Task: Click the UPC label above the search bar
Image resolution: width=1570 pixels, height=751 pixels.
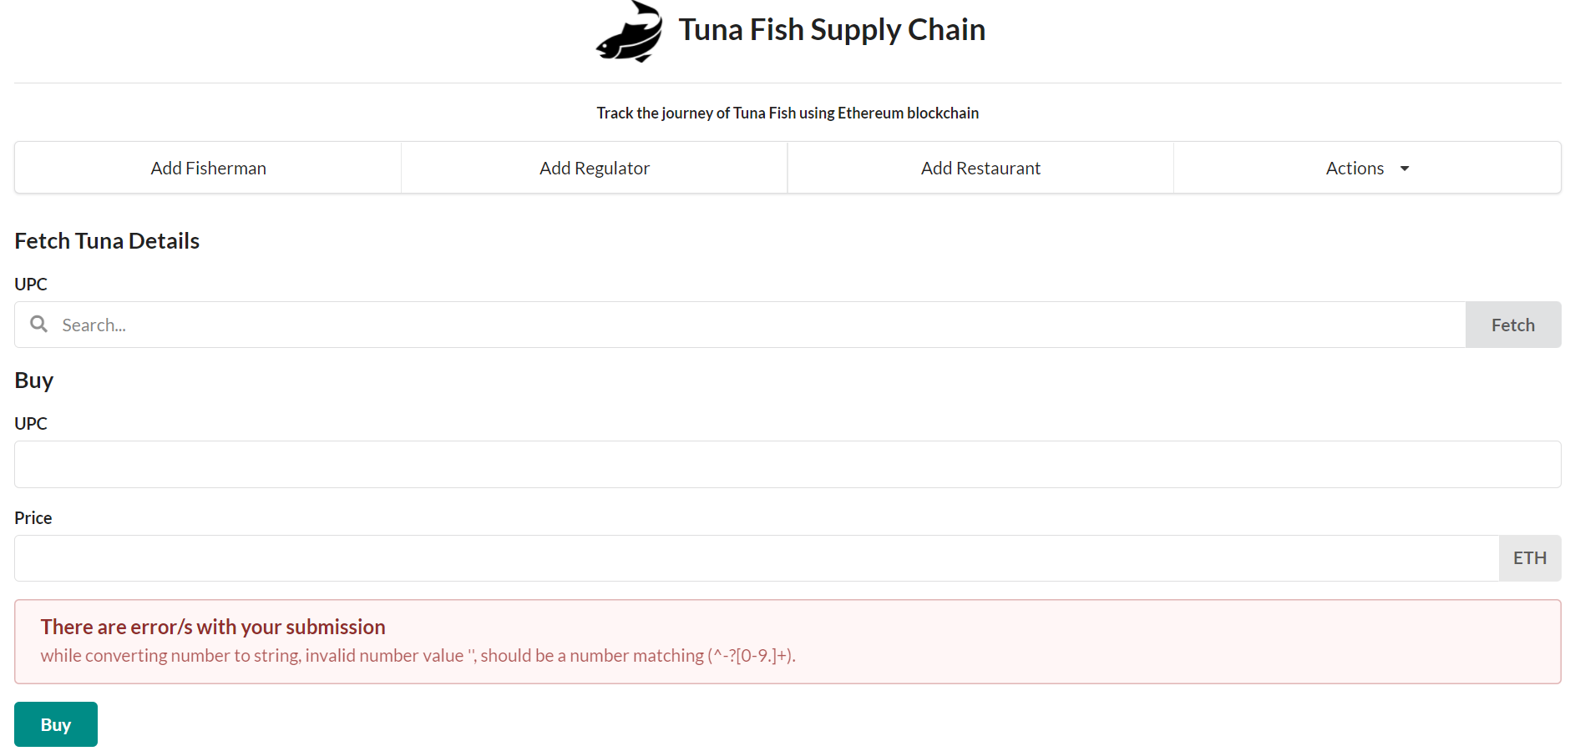Action: (30, 284)
